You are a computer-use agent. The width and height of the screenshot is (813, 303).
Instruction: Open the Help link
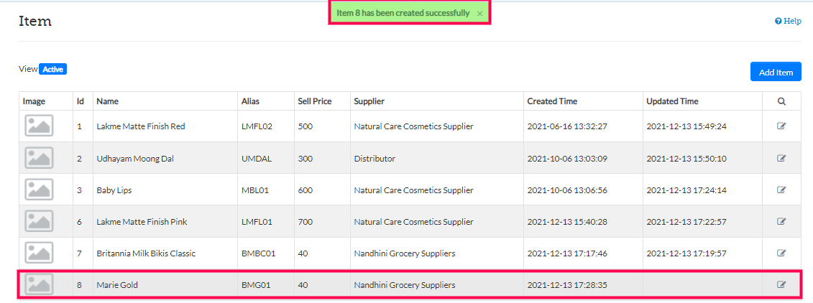(x=788, y=22)
